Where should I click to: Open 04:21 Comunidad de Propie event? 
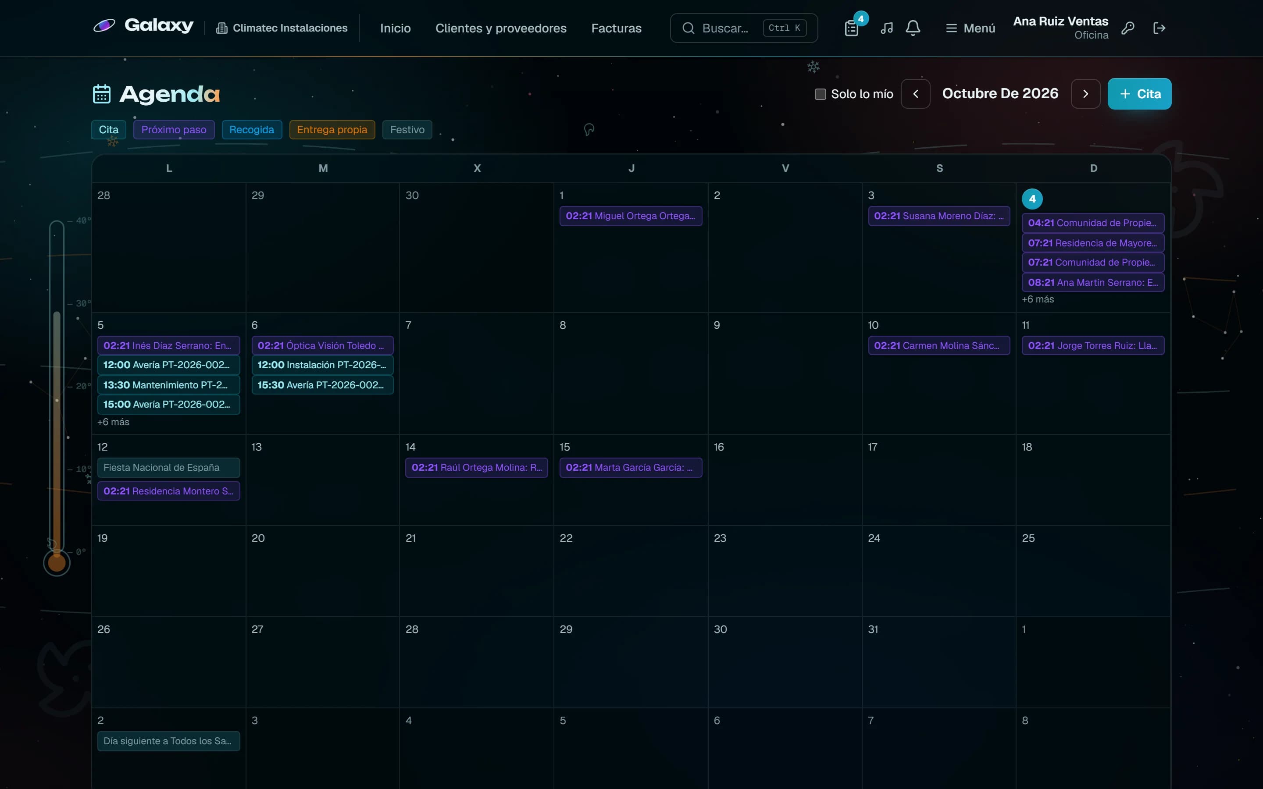(1093, 223)
